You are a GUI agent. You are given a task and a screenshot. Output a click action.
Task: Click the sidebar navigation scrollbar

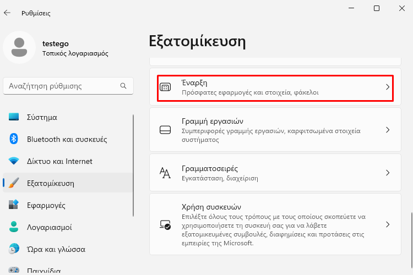point(133,165)
